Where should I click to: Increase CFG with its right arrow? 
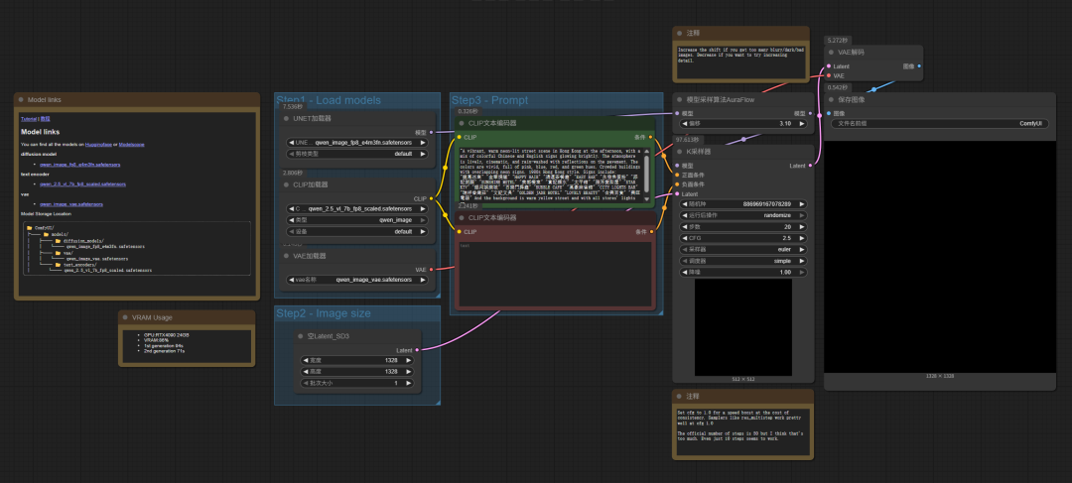point(802,238)
